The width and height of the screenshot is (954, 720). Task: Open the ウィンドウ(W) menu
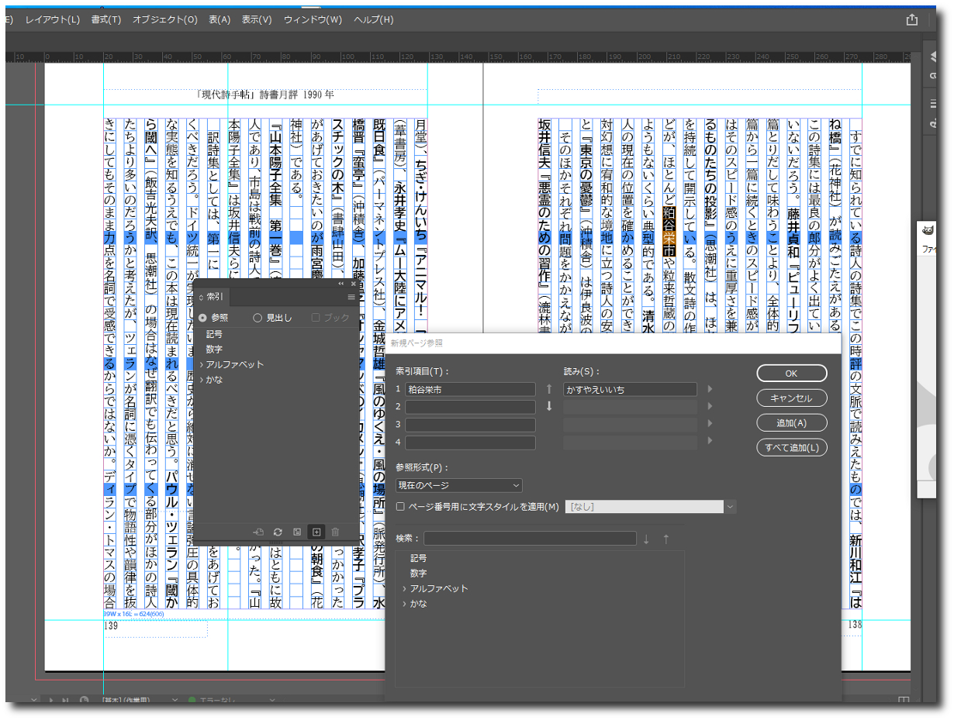coord(313,19)
